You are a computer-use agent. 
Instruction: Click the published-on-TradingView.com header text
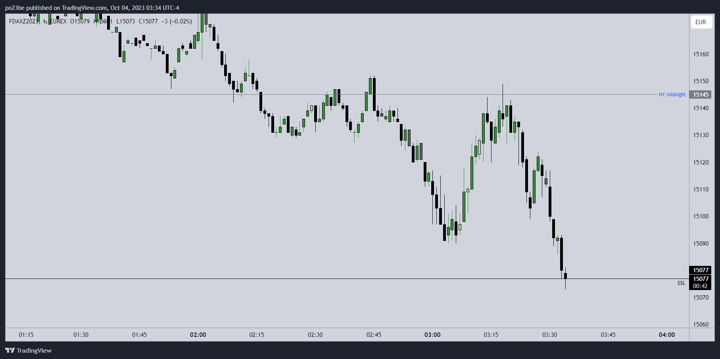pos(92,8)
